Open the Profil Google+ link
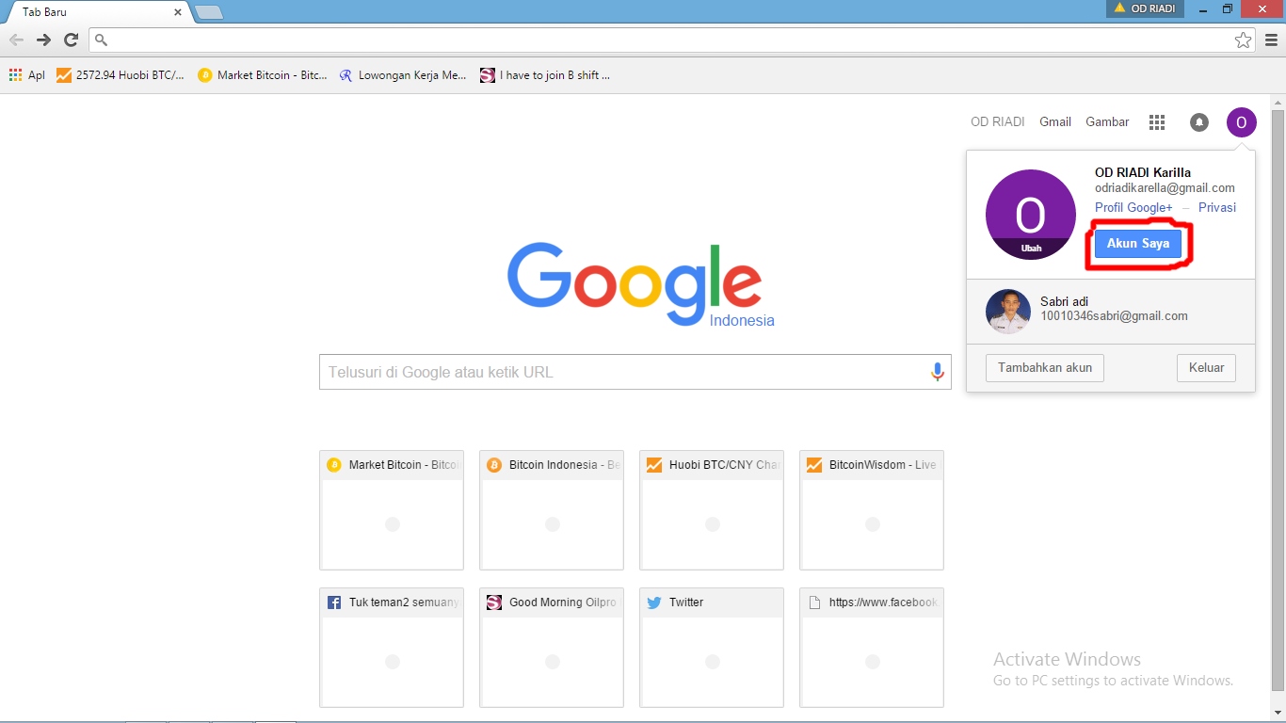Image resolution: width=1286 pixels, height=723 pixels. tap(1133, 207)
